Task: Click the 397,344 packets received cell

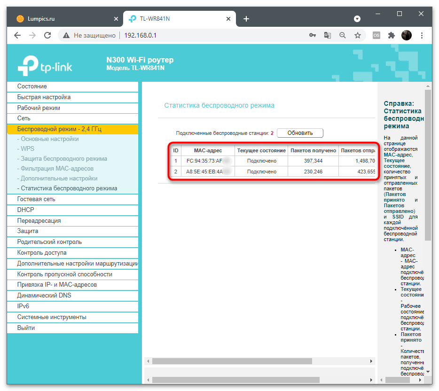Action: (313, 161)
